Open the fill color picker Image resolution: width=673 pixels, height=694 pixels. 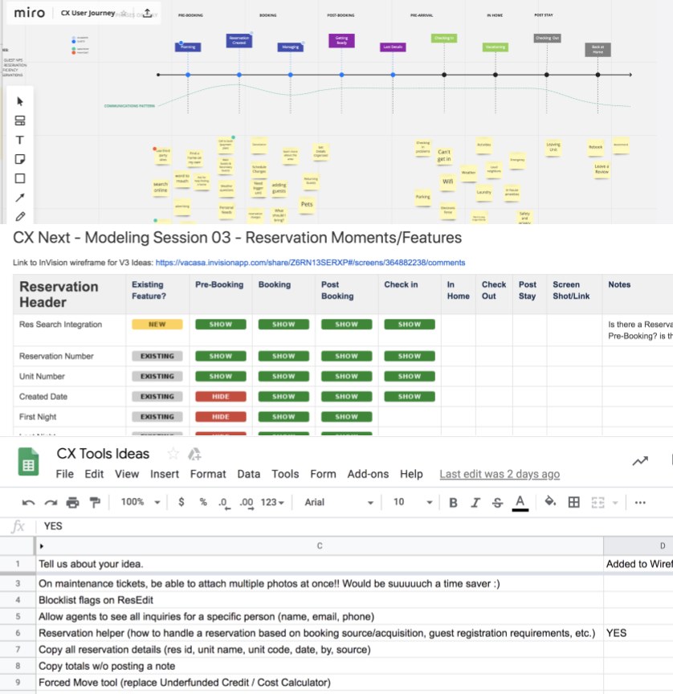coord(550,501)
